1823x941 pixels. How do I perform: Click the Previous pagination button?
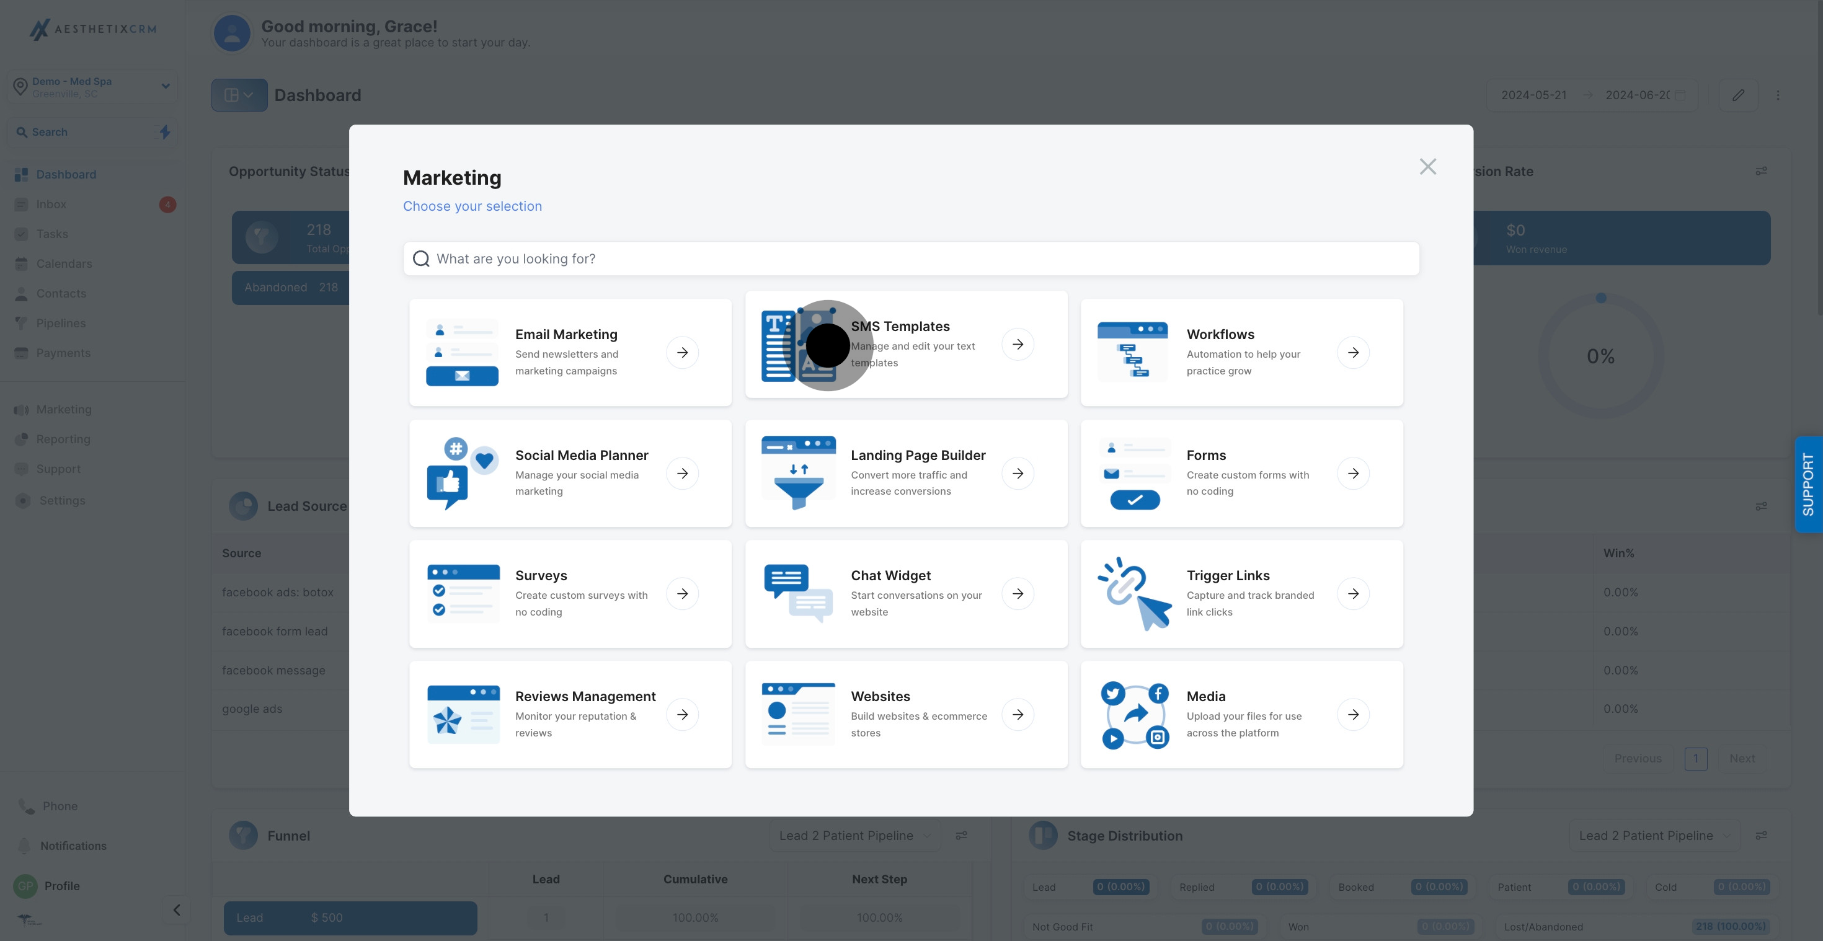pyautogui.click(x=1638, y=759)
